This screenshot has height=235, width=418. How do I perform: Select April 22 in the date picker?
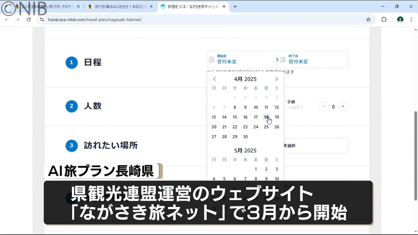[x=235, y=127]
